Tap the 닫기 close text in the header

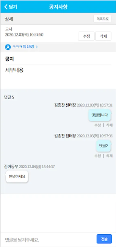coord(13,7)
